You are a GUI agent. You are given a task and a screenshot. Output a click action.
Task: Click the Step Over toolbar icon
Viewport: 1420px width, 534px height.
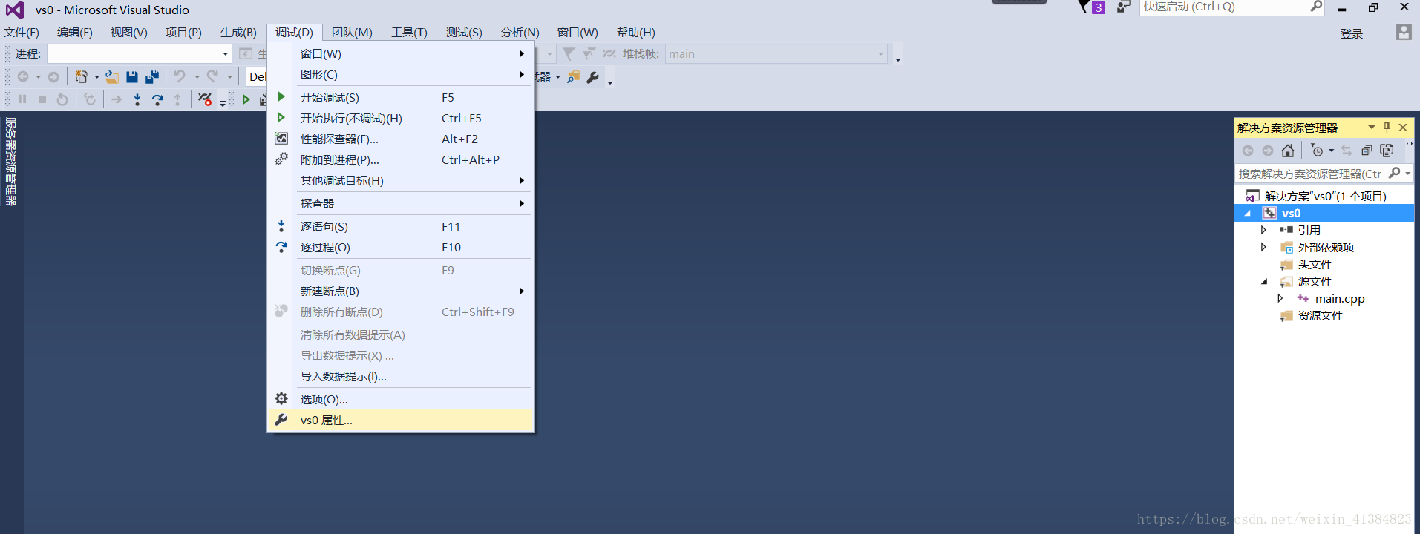click(157, 99)
